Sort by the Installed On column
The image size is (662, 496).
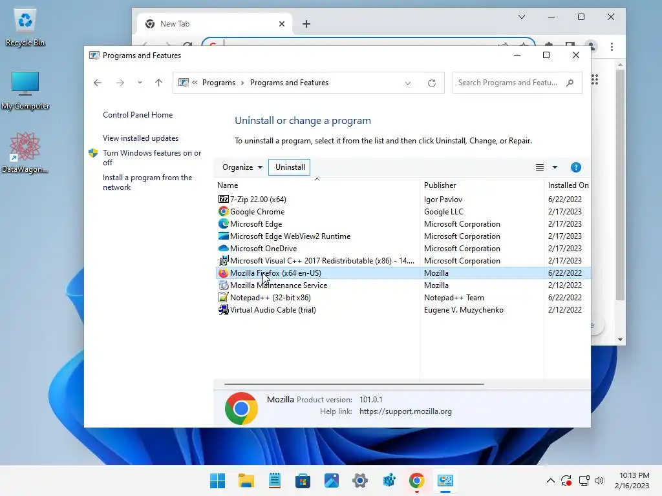coord(568,185)
